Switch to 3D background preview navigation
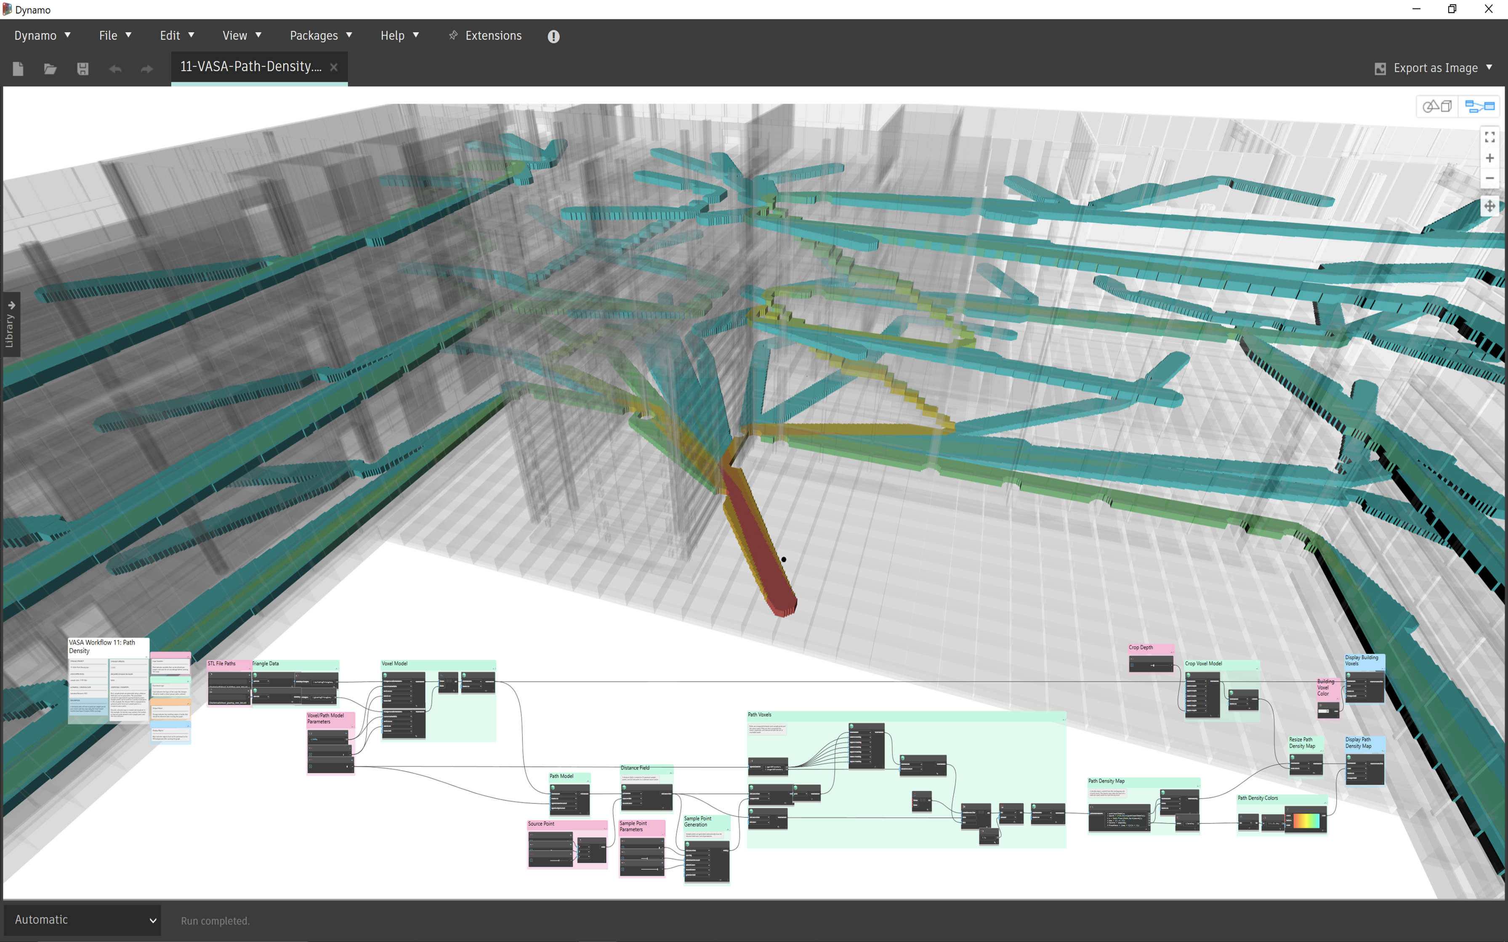Screen dimensions: 1508x942 coord(1437,106)
